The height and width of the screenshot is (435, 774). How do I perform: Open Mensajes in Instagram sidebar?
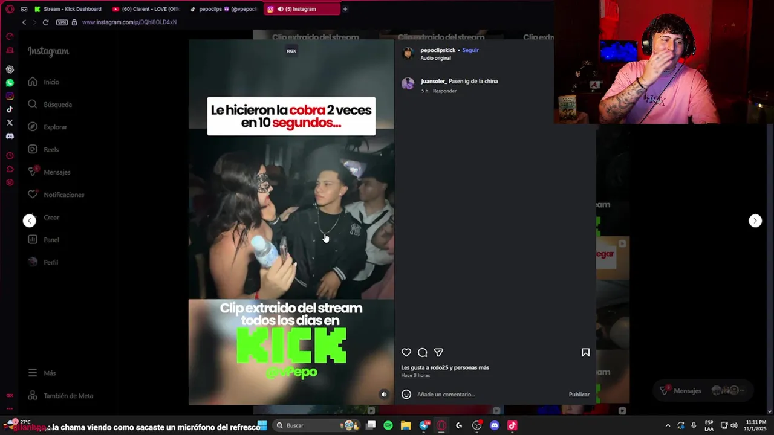point(49,172)
